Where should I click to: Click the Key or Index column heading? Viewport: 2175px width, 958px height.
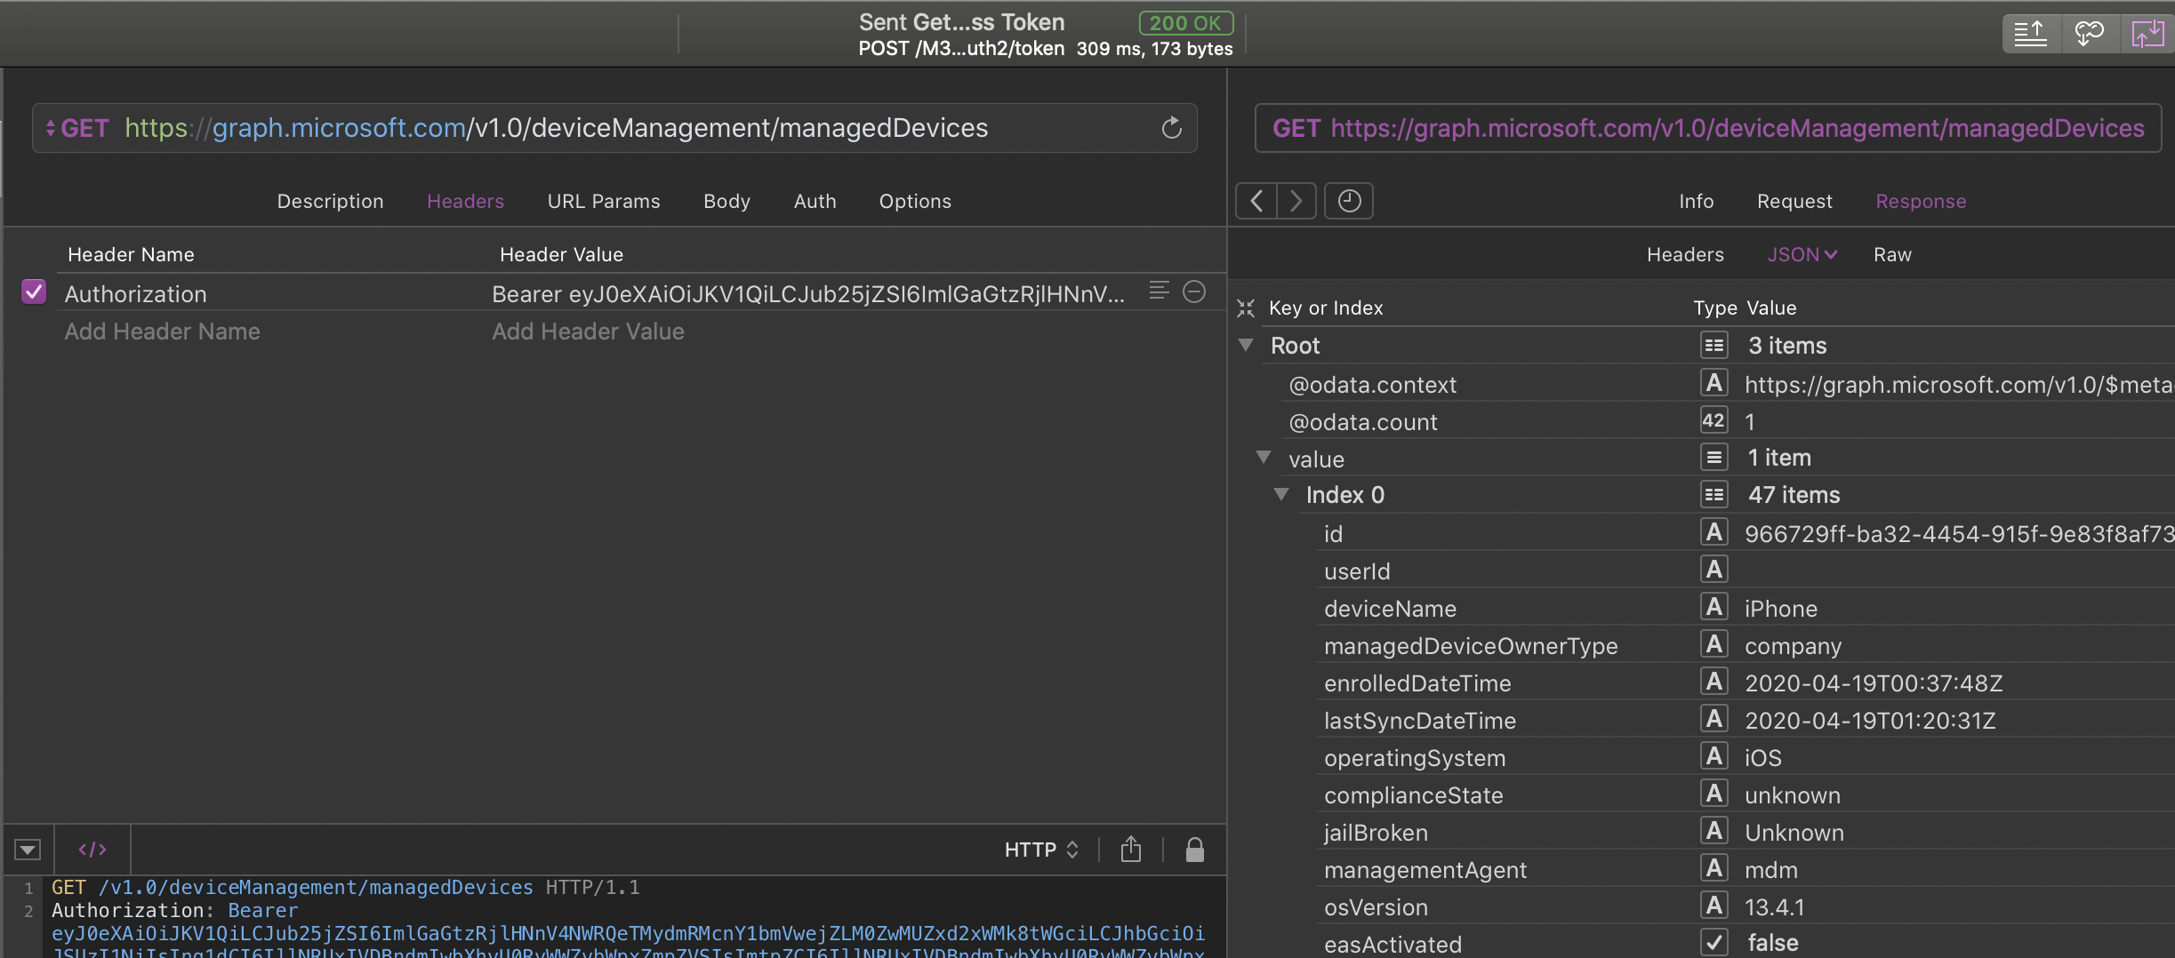pyautogui.click(x=1326, y=308)
